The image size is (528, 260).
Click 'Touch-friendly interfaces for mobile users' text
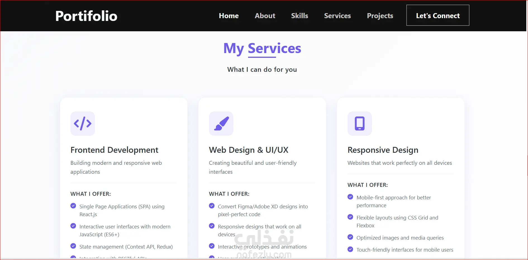click(405, 250)
